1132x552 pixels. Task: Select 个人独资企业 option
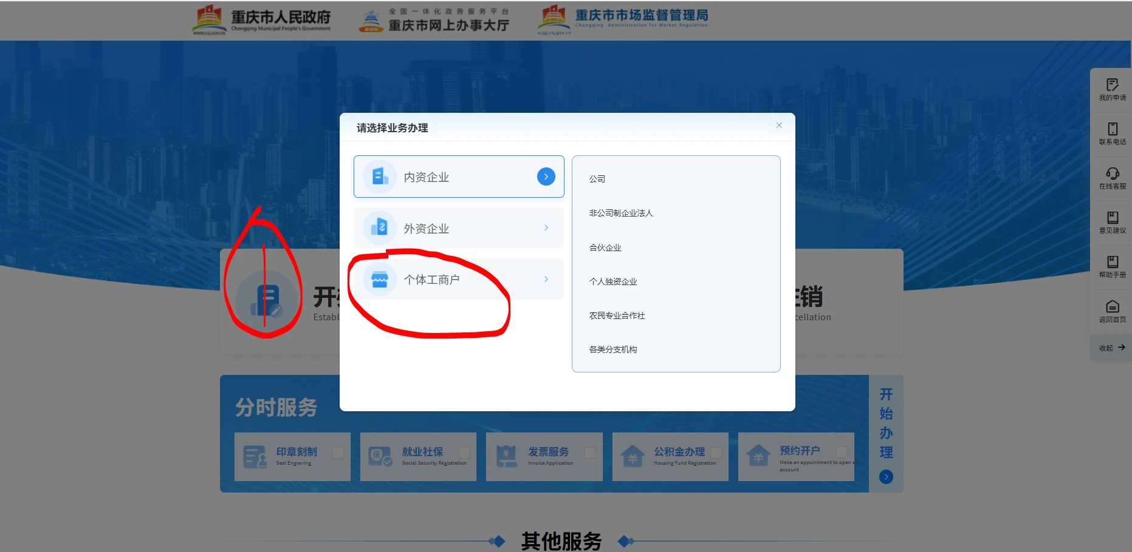(613, 281)
